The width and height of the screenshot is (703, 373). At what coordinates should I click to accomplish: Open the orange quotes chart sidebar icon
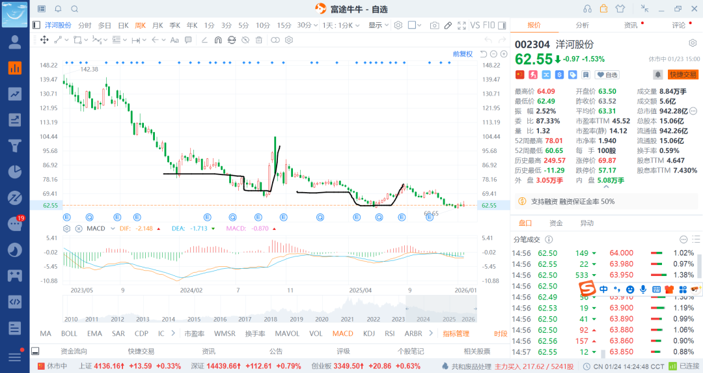15,68
